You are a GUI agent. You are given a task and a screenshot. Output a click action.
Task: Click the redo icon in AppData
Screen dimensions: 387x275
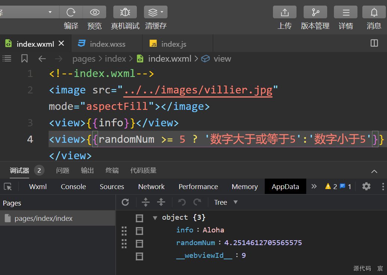[x=197, y=202]
